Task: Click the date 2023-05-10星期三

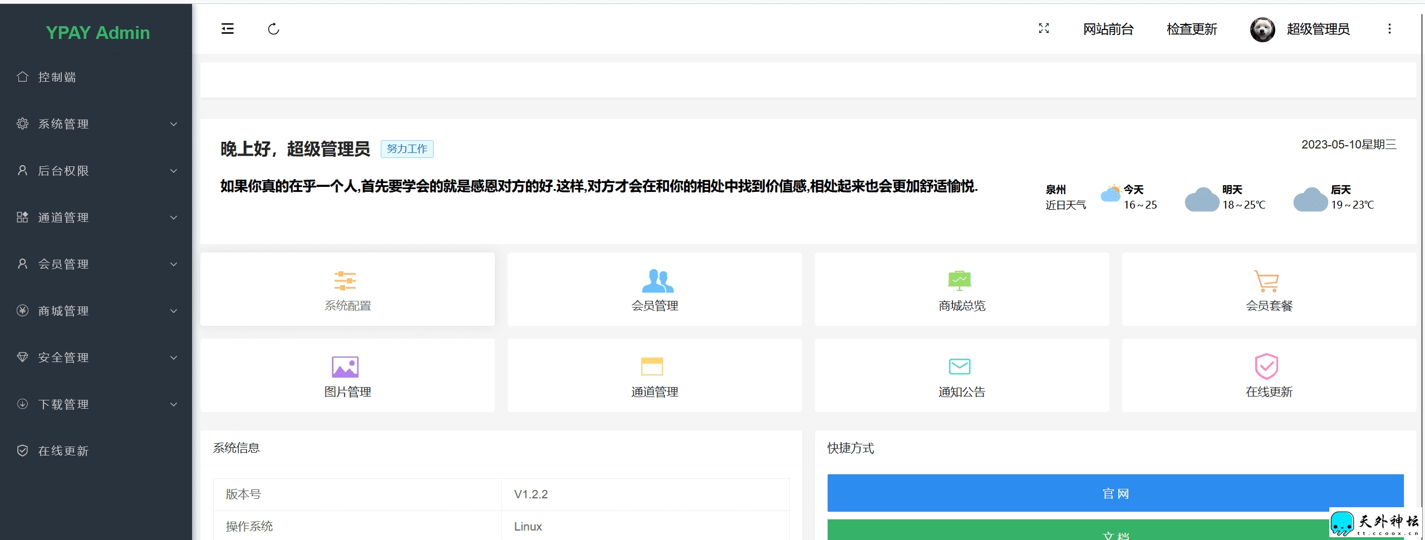Action: (1349, 145)
